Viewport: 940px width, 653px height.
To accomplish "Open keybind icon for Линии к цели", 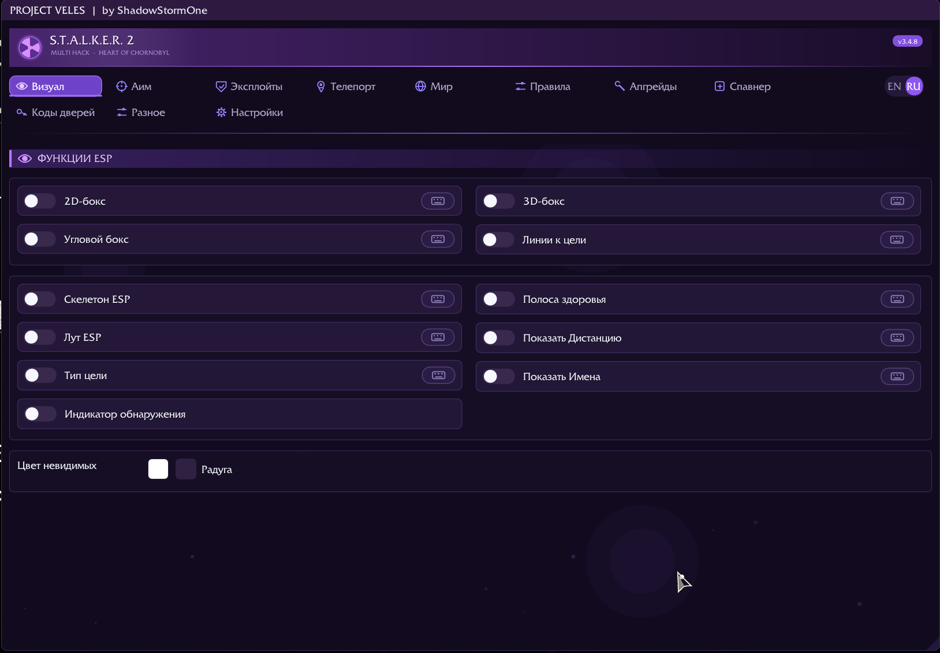I will [897, 239].
